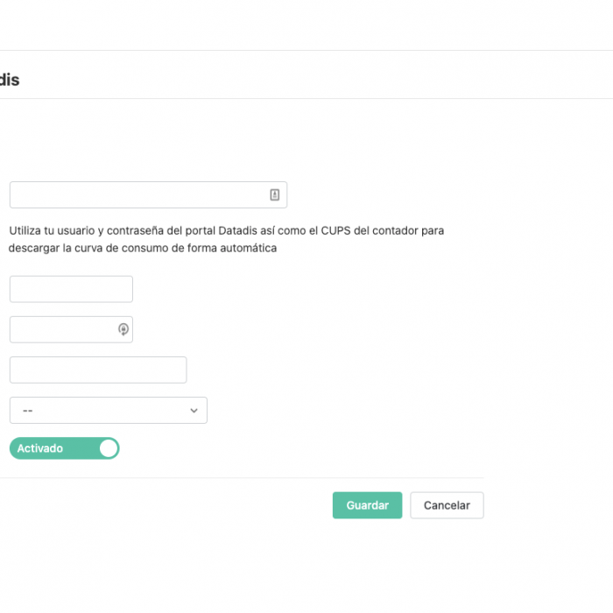Open the "--" select dropdown
613x613 pixels.
[x=109, y=410]
